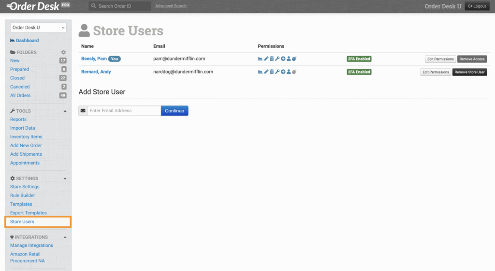Collapse the Tools sidebar section
The height and width of the screenshot is (271, 495).
point(65,111)
